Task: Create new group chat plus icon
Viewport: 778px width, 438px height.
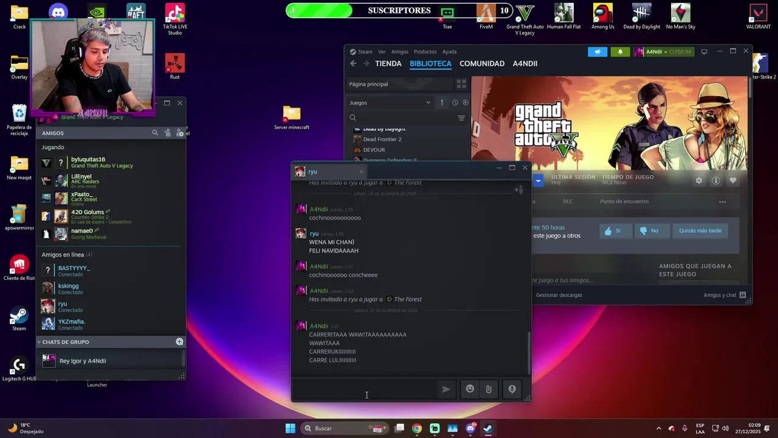Action: tap(179, 342)
